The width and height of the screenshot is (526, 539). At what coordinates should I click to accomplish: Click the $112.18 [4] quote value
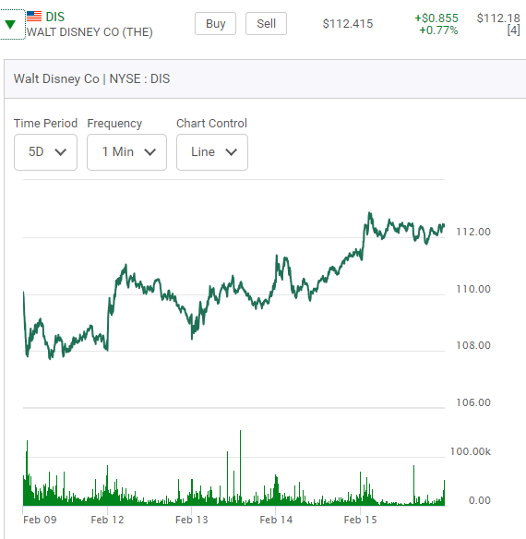[498, 24]
